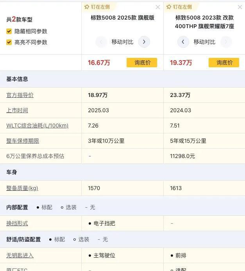Uncheck 隐藏相同参数 checkbox
Screen dimensions: 245x271
click(9, 31)
